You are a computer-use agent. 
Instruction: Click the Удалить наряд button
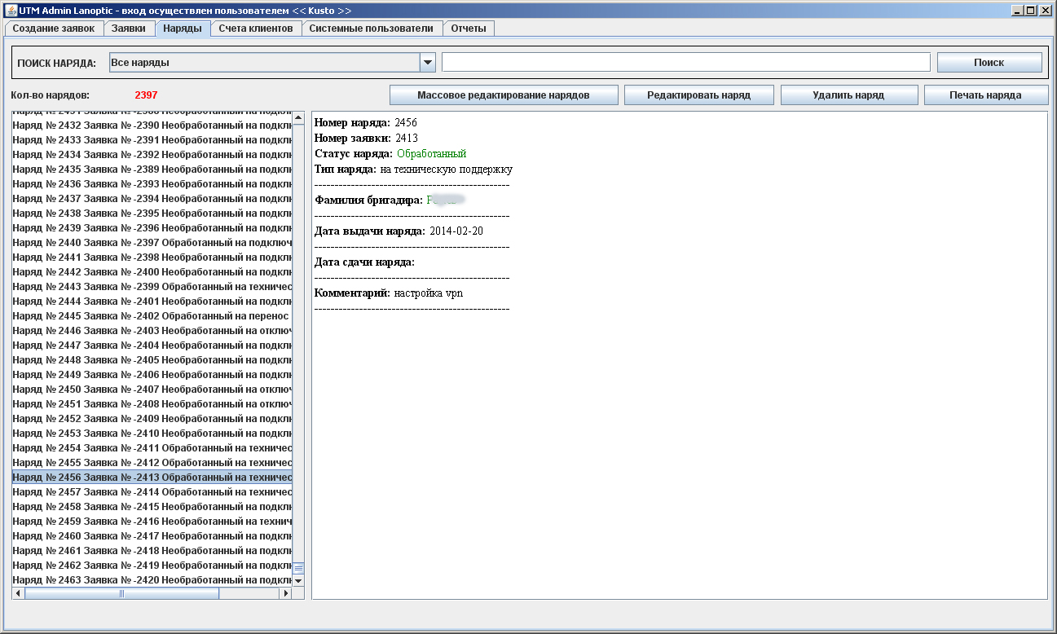pyautogui.click(x=848, y=95)
